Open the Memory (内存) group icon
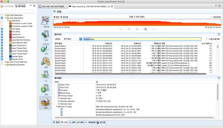Viewport: 223px width, 128px height. [x=45, y=35]
